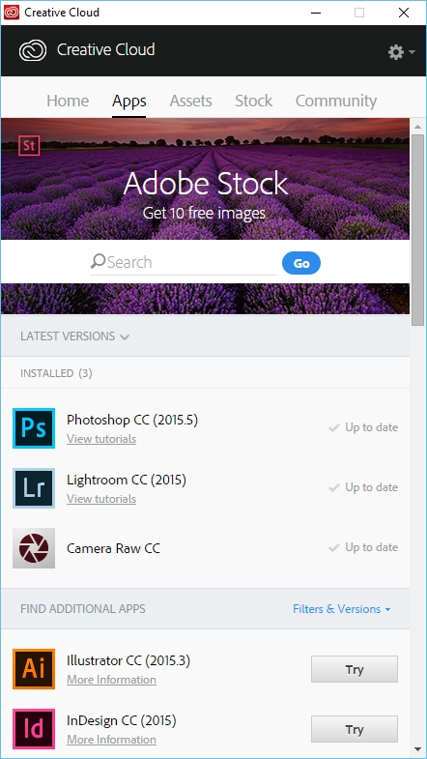Click Try button for InDesign CC
This screenshot has width=427, height=759.
click(x=355, y=729)
